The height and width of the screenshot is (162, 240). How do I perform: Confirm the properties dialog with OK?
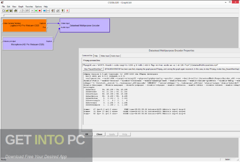87,134
